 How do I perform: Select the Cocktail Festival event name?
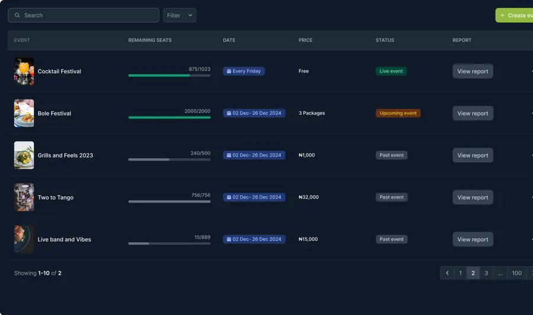tap(59, 72)
